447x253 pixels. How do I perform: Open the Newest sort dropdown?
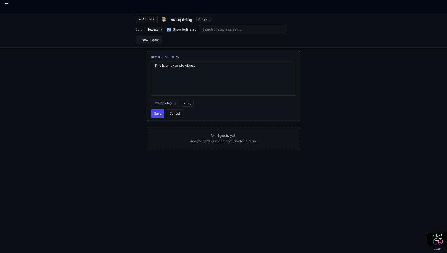[x=154, y=29]
